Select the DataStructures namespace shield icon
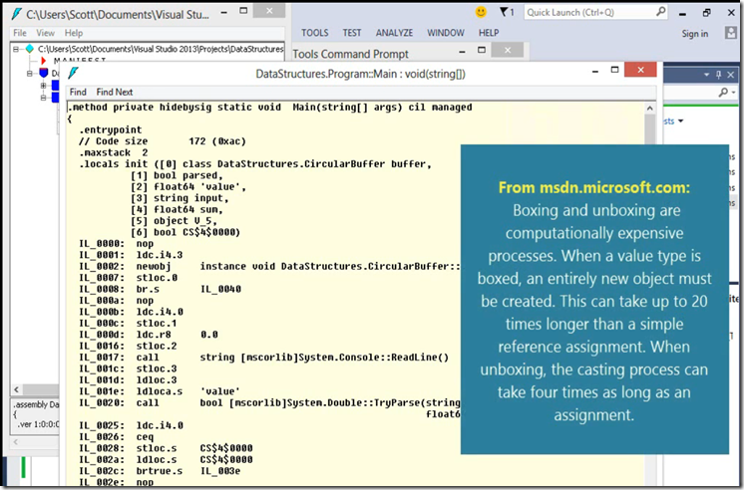The width and height of the screenshot is (744, 490). point(44,73)
